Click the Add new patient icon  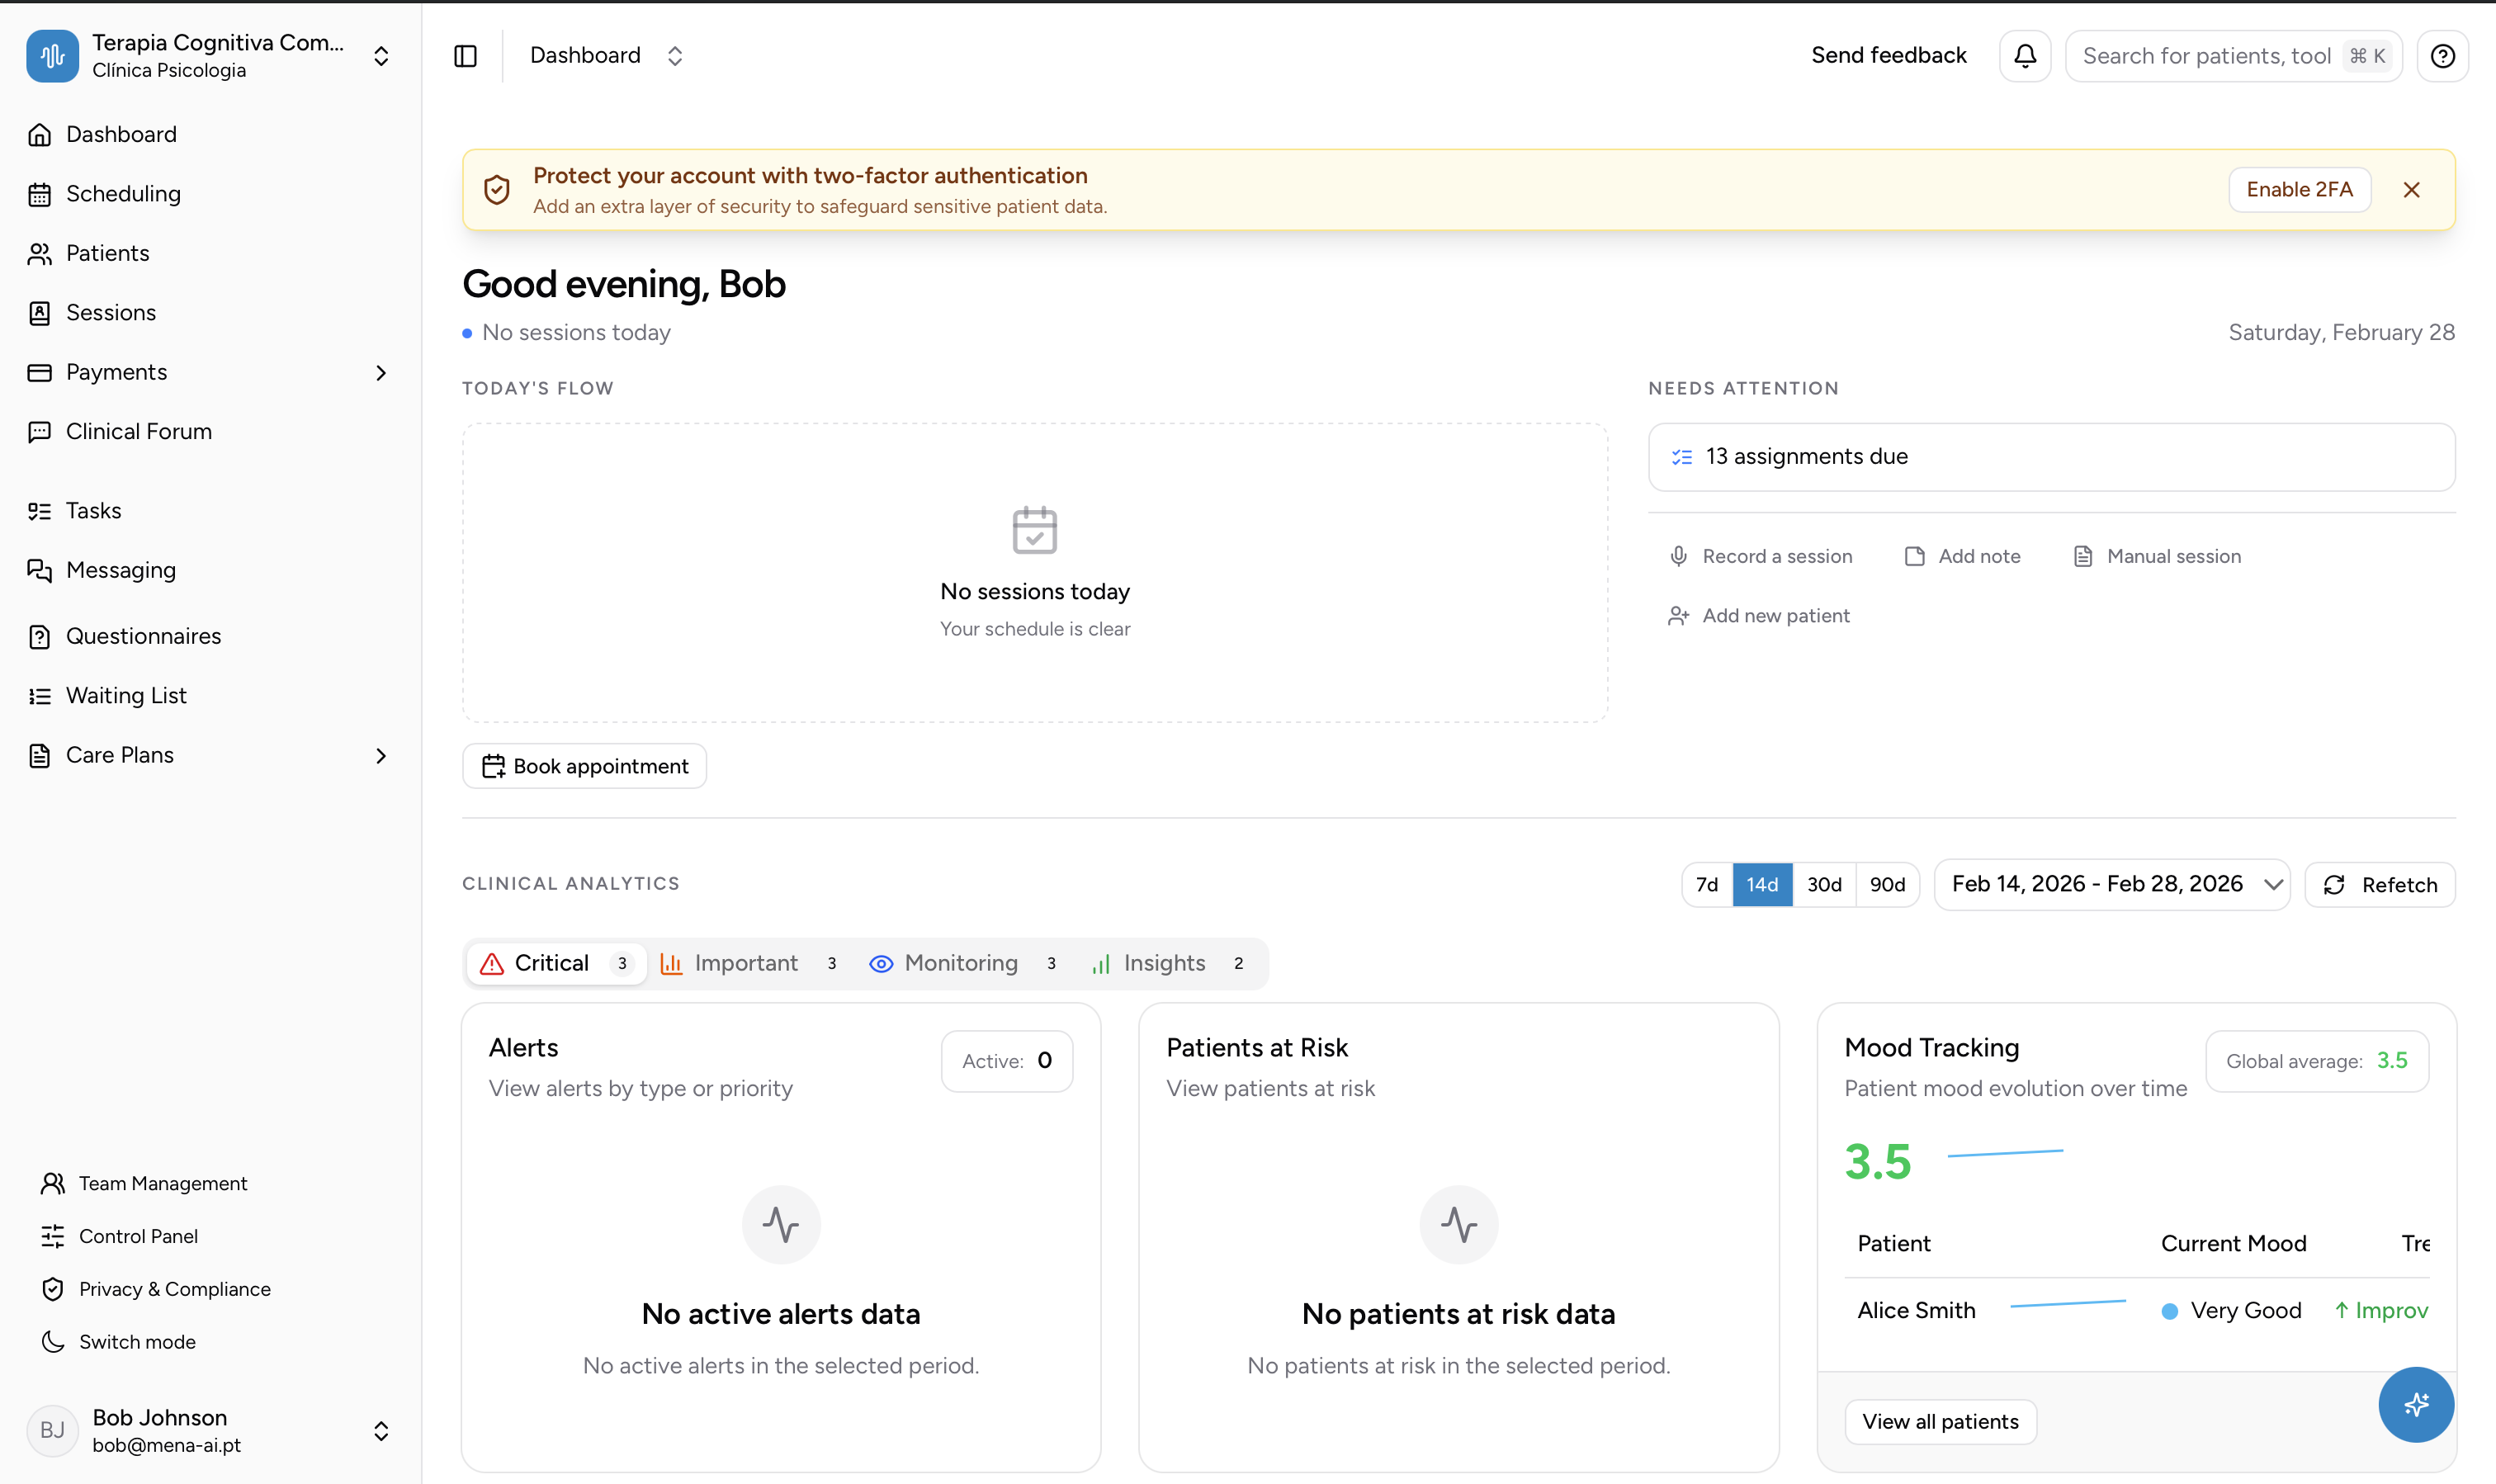(x=1678, y=616)
